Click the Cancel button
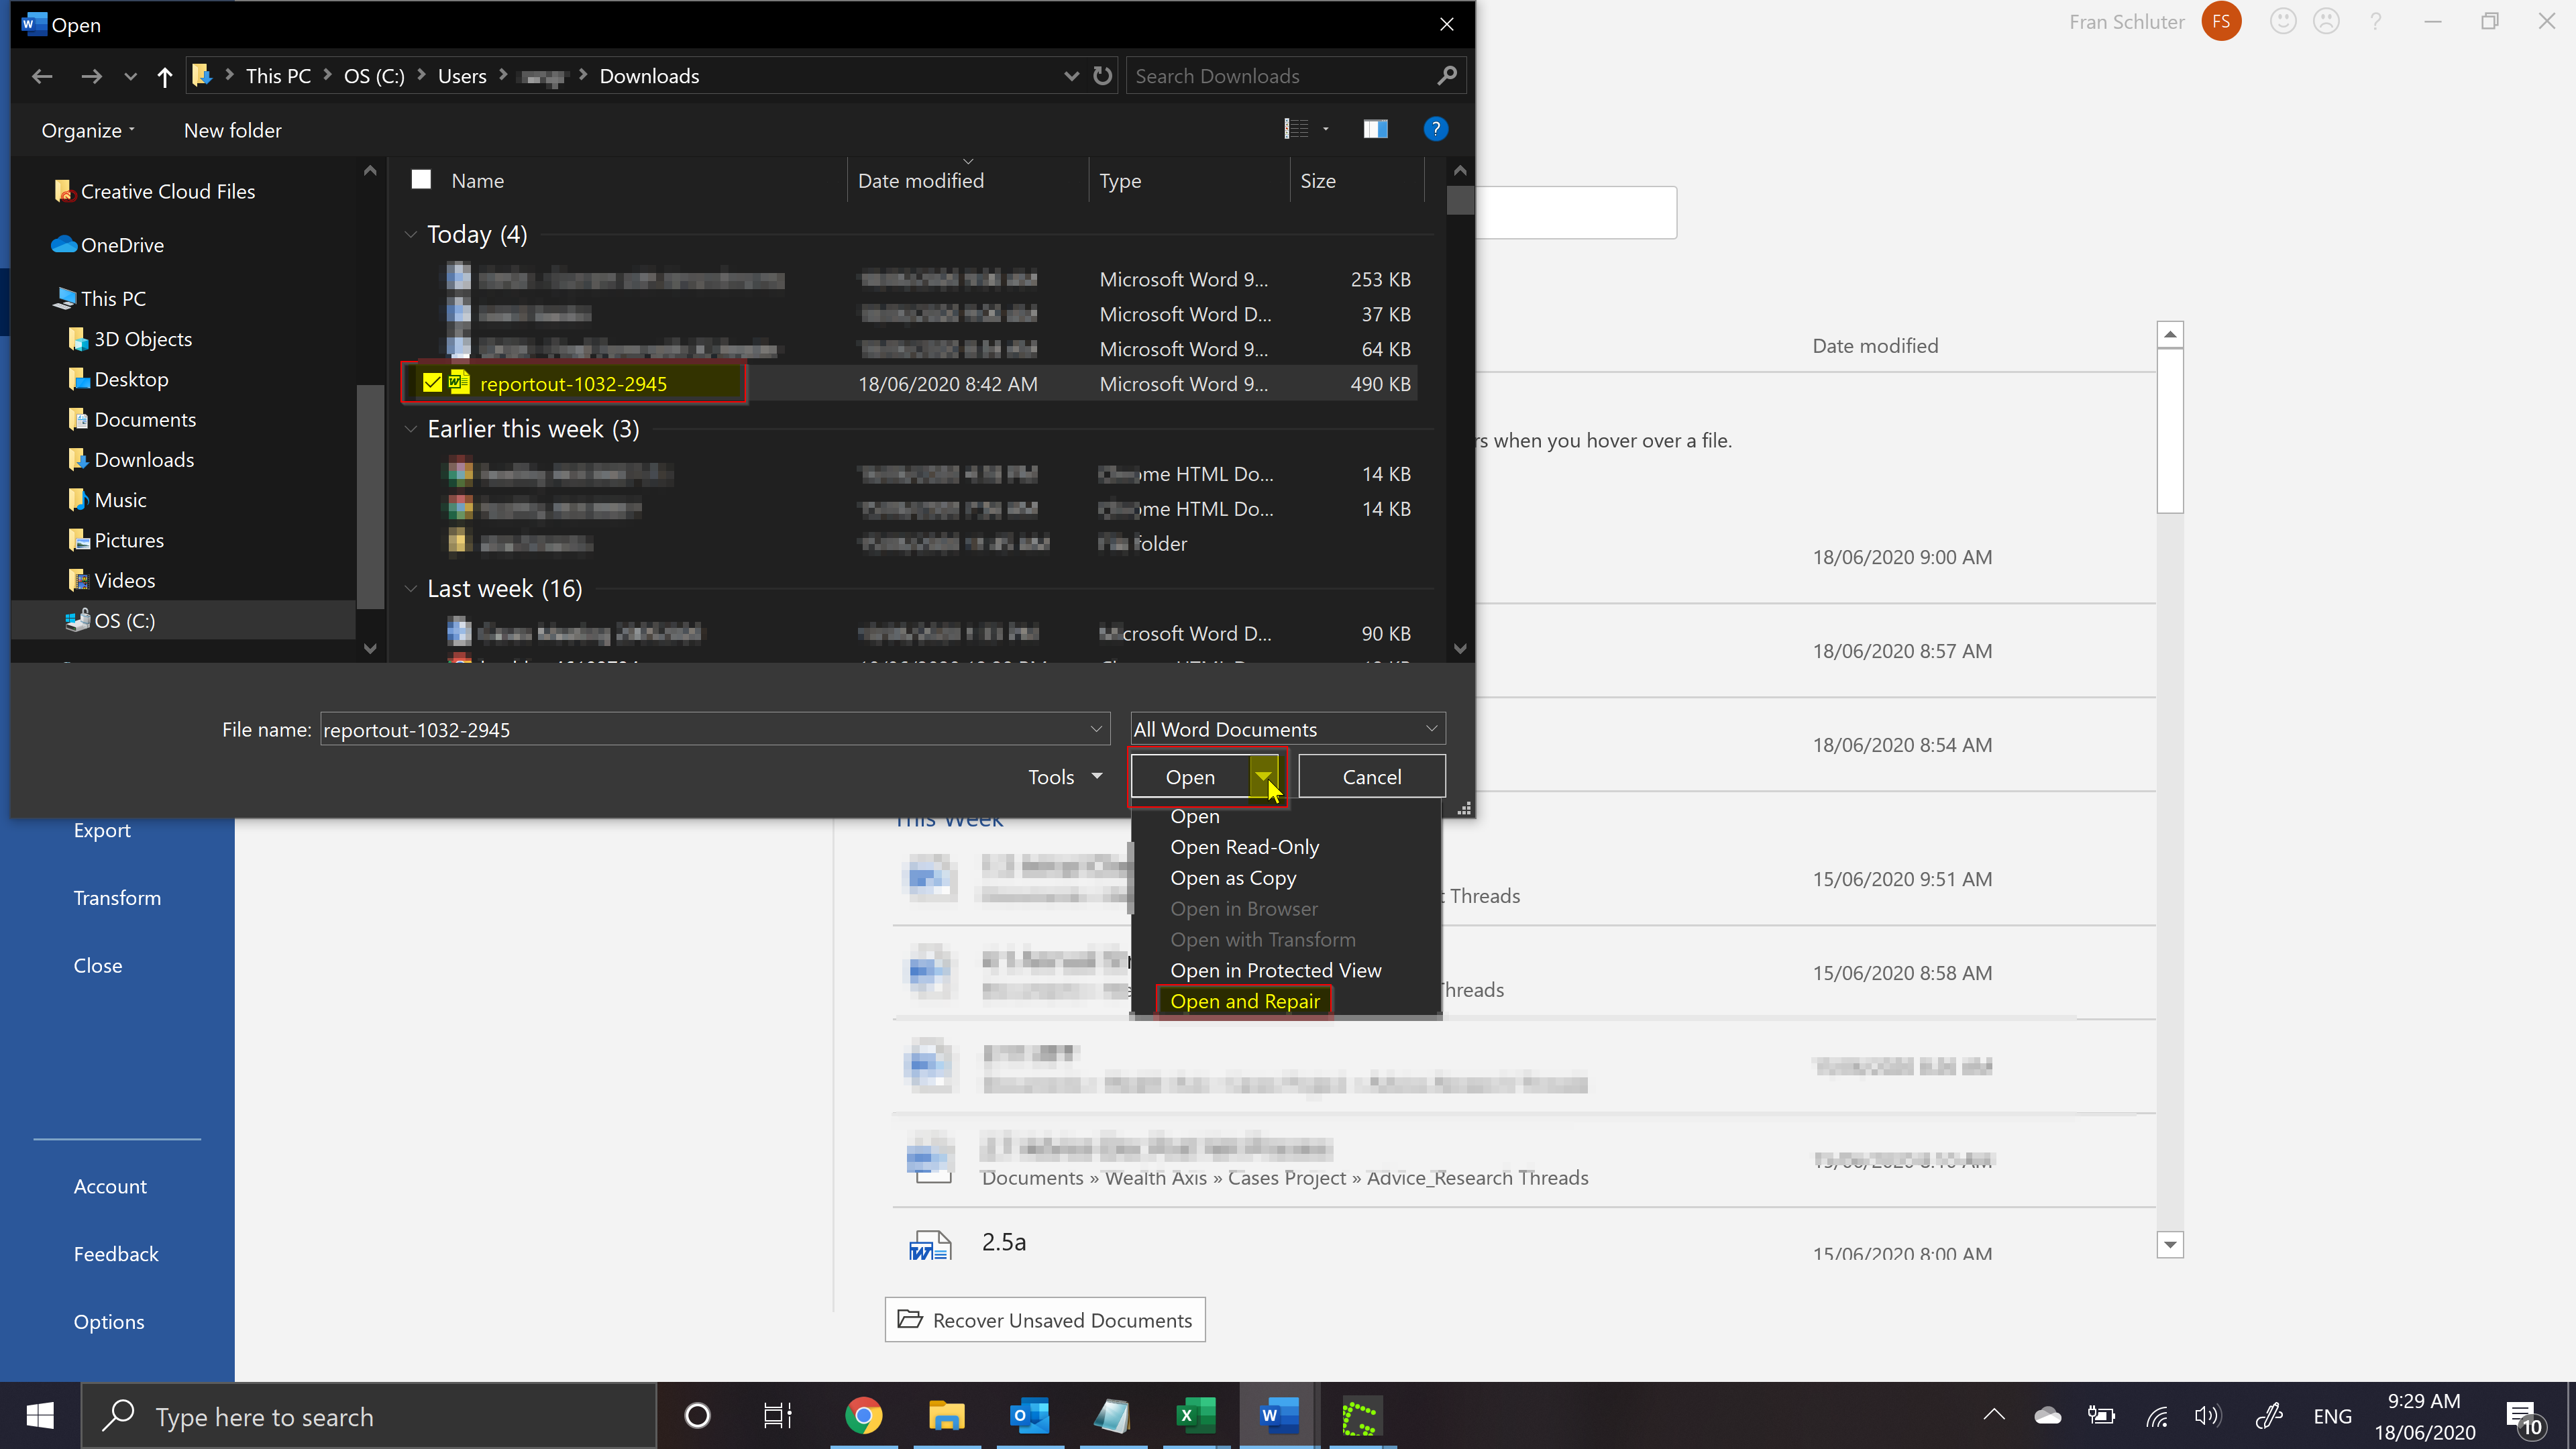The height and width of the screenshot is (1449, 2576). click(1371, 777)
